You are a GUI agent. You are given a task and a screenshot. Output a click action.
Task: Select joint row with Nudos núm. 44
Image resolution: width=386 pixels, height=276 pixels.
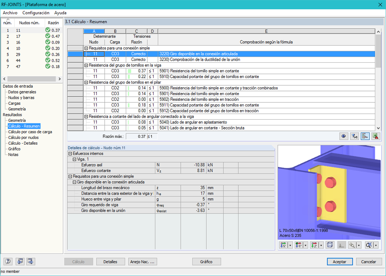pyautogui.click(x=31, y=60)
